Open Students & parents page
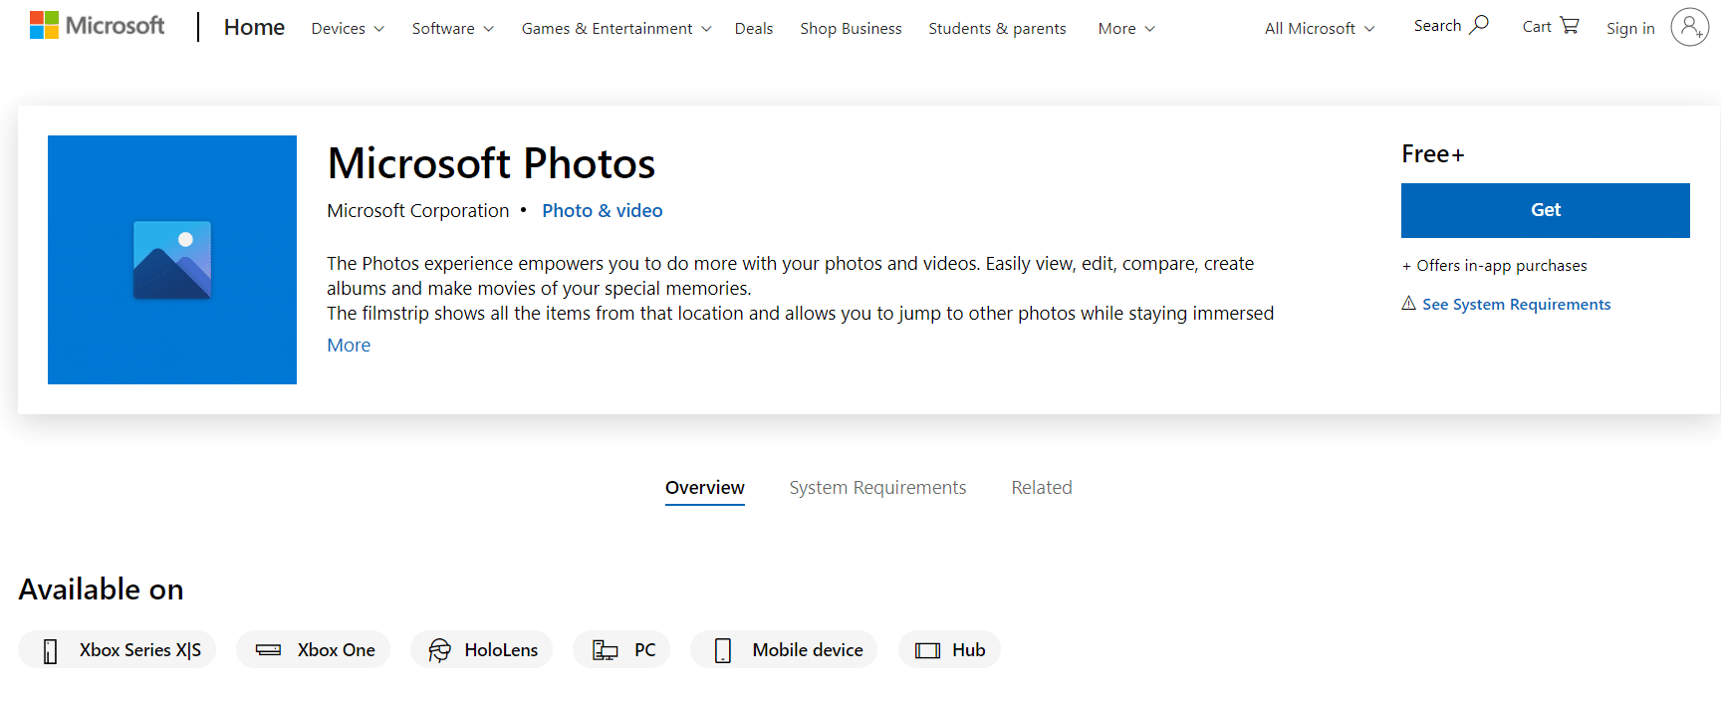1721x707 pixels. (997, 29)
